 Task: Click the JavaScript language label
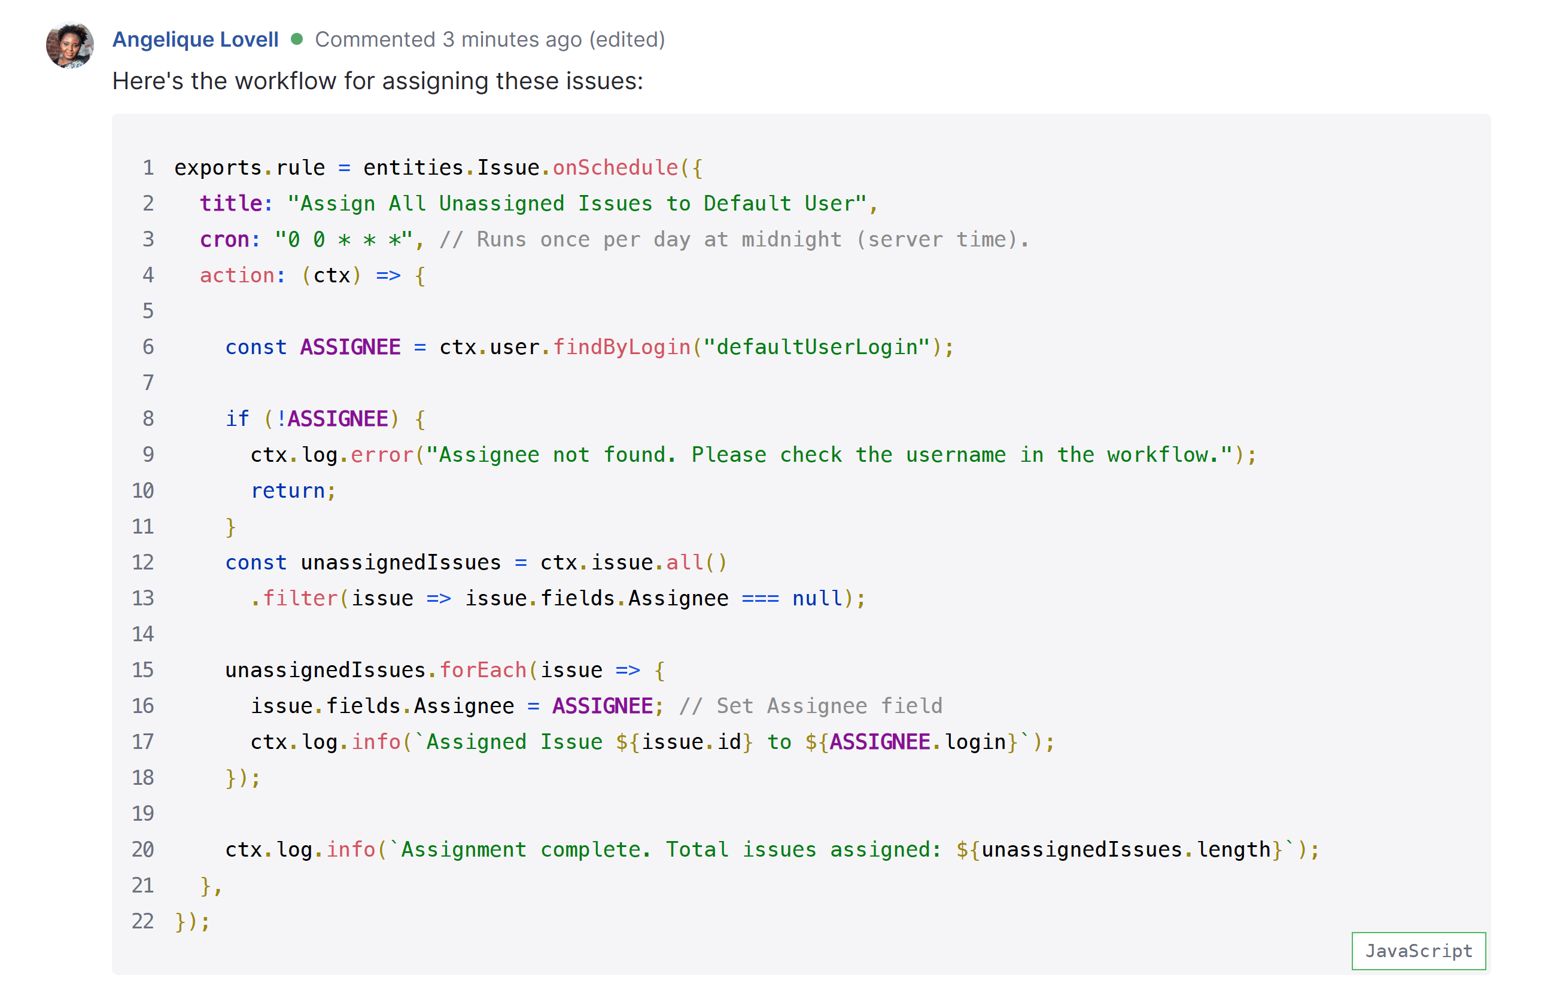pos(1418,950)
